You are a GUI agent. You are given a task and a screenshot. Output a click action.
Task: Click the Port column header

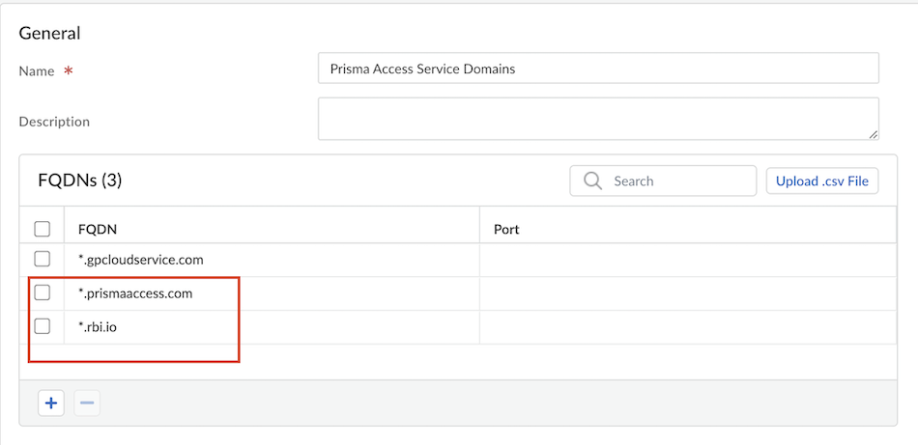click(506, 229)
